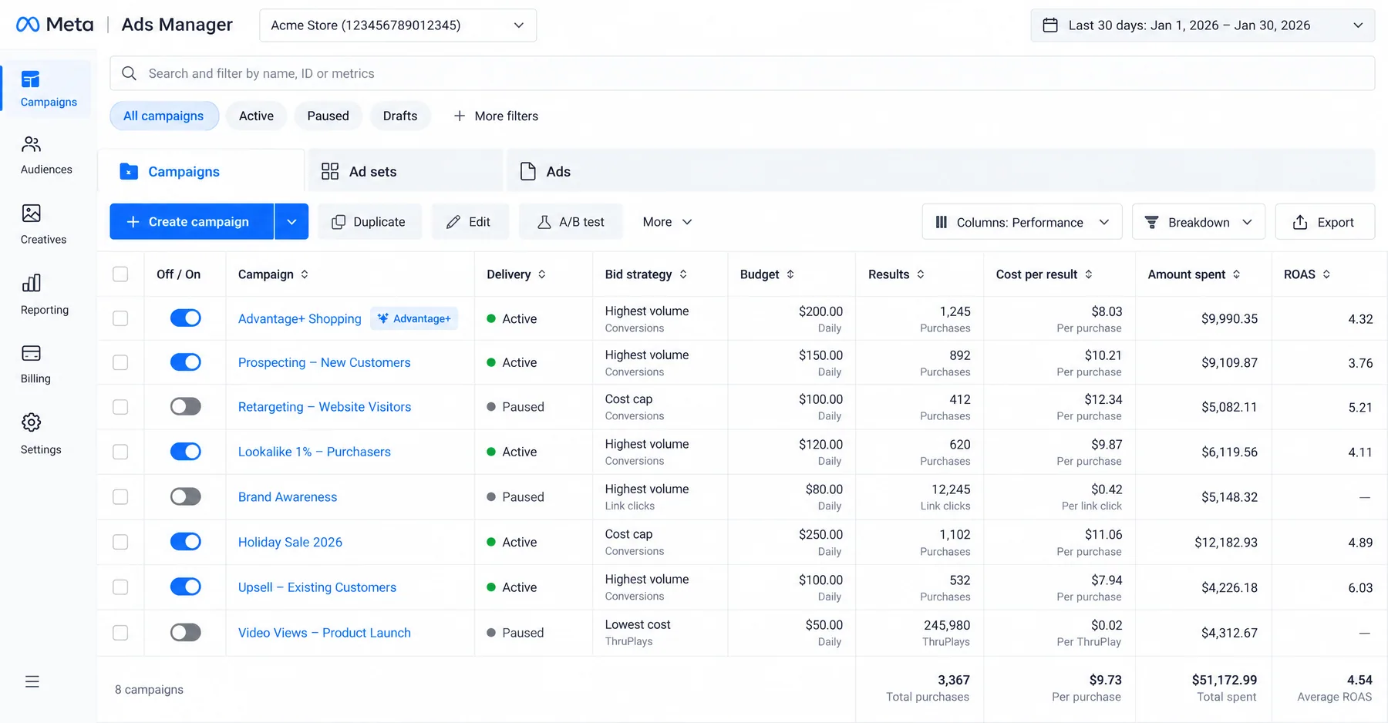1388x723 pixels.
Task: Click the calendar icon in date range
Action: [x=1050, y=25]
